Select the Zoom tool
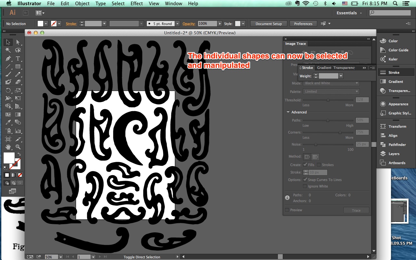The image size is (416, 260). (18, 147)
